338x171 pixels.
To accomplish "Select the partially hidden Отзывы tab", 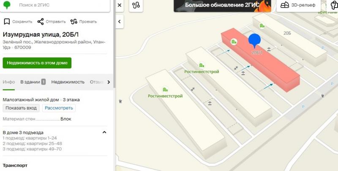I will pos(97,82).
